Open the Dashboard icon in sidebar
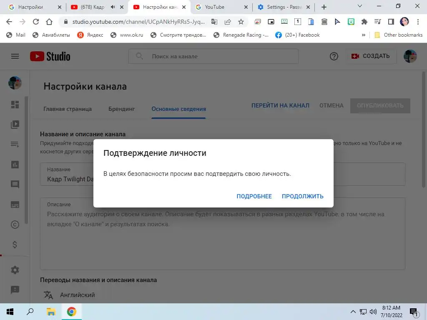Screen dimensions: 427x320 click(x=15, y=105)
